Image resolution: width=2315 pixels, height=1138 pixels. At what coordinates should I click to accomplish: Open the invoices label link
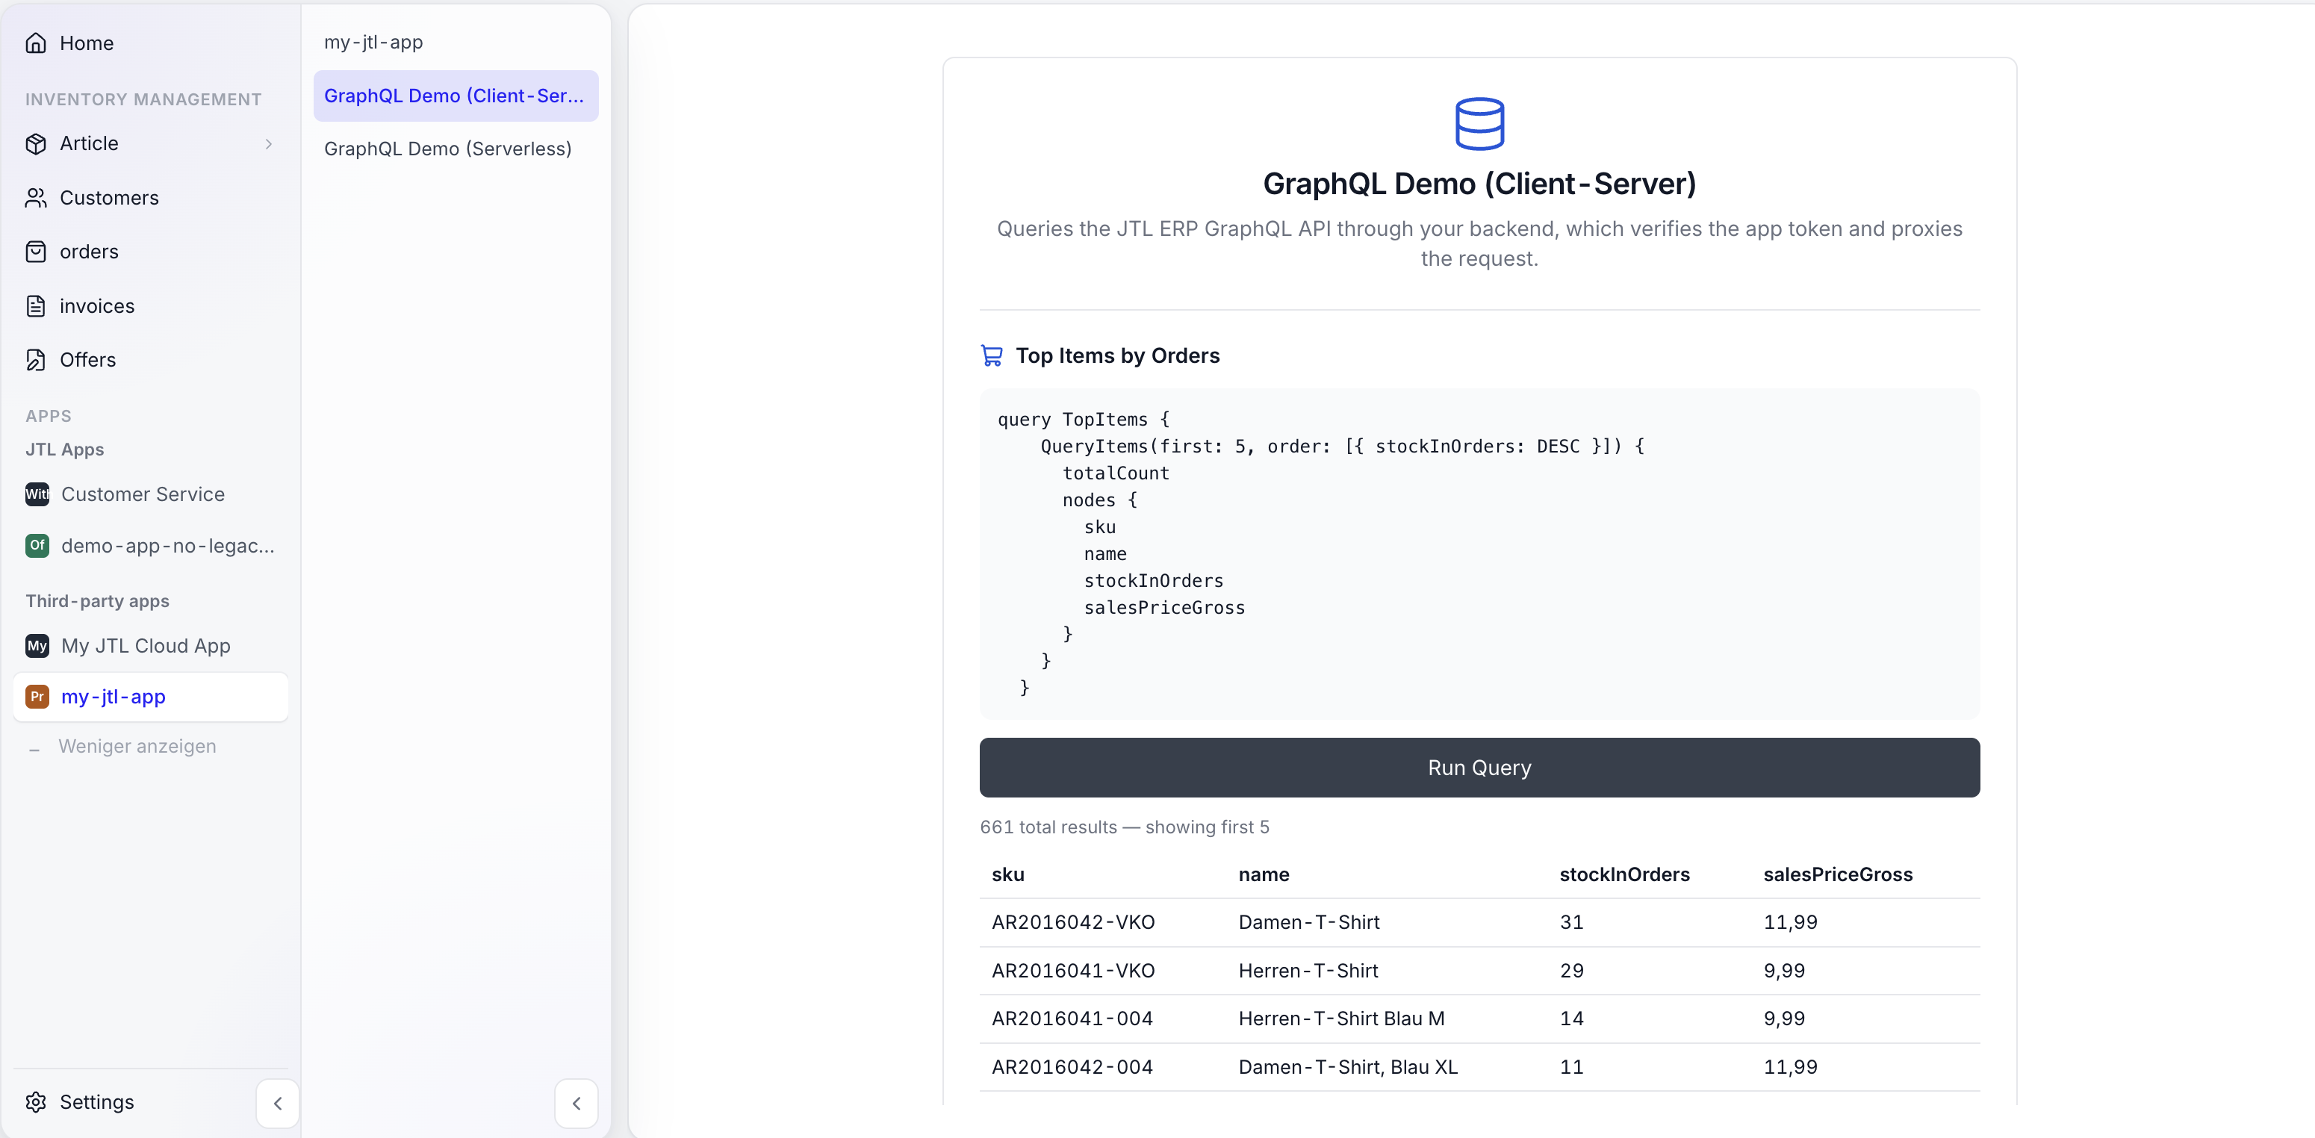97,305
